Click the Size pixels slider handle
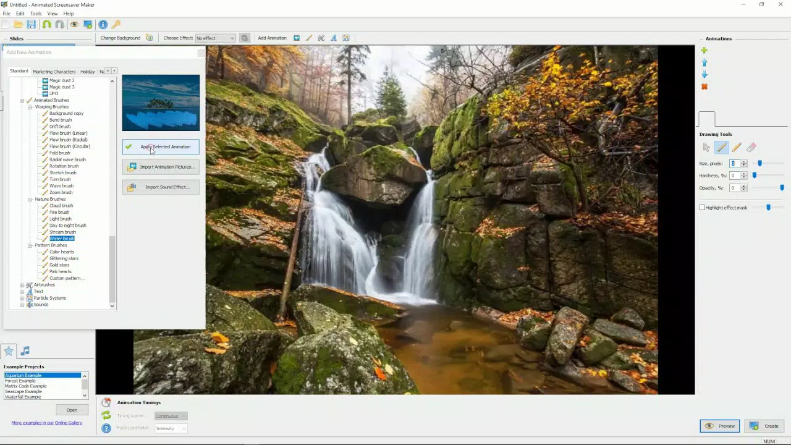The width and height of the screenshot is (791, 445). tap(759, 163)
